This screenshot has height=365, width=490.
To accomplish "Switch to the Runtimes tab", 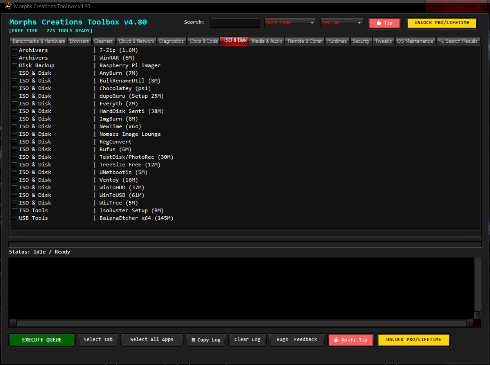I will (337, 41).
